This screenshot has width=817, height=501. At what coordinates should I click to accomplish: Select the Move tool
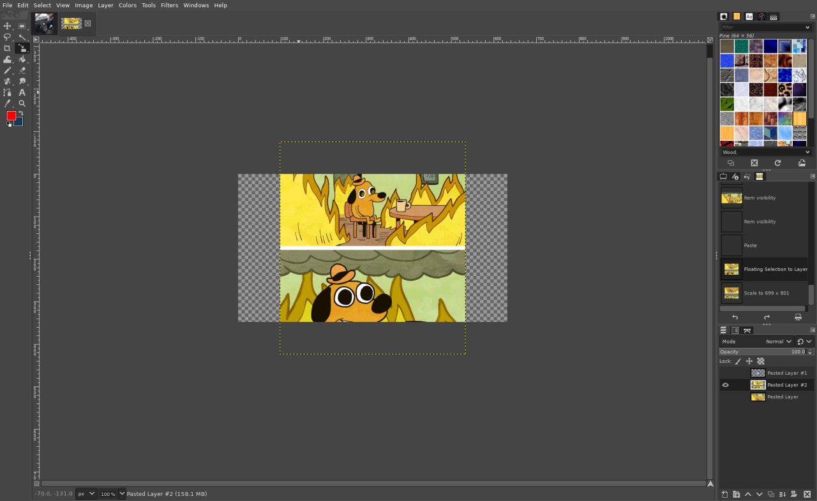tap(8, 26)
